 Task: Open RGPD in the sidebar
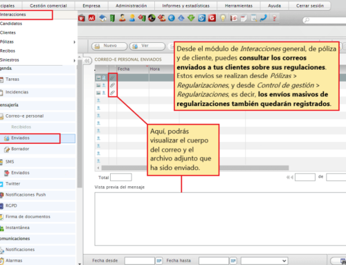coord(11,205)
